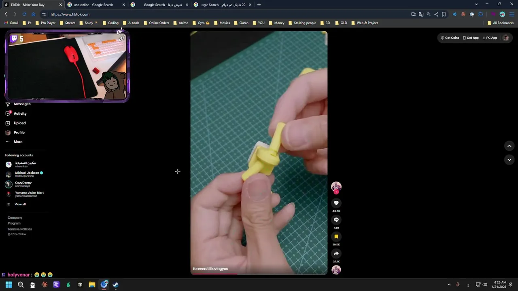Screen dimensions: 518x291
Task: Open Terms & Policies footer link
Action: tap(20, 229)
